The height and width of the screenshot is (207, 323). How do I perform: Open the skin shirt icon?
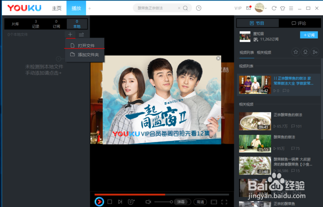(283, 8)
